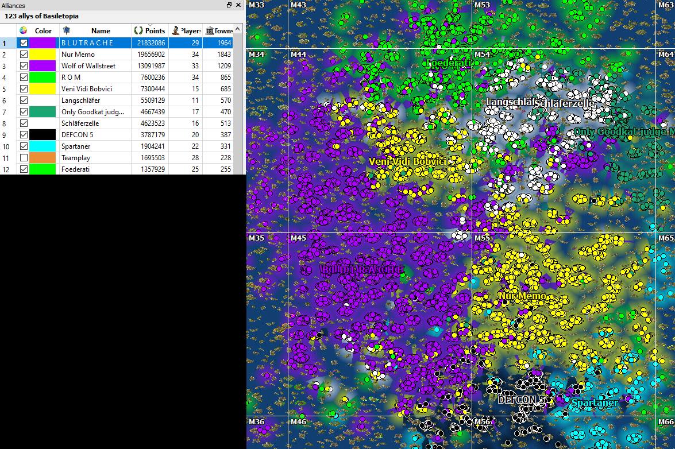
Task: Click the temple icon in the Towns header
Action: pyautogui.click(x=210, y=30)
